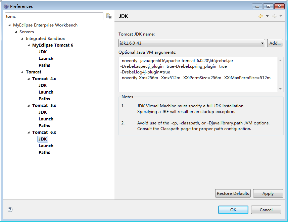This screenshot has width=288, height=222.
Task: Select the Tomcat 6.x tree item
Action: (44, 132)
